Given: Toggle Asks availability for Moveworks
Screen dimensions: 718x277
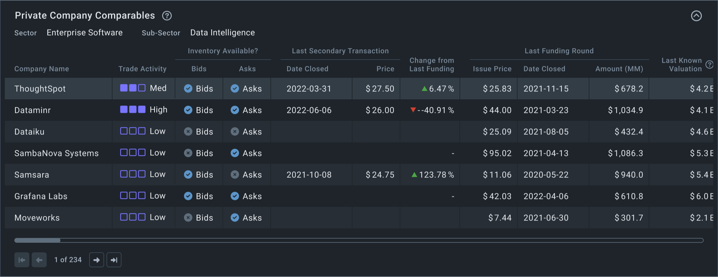Looking at the screenshot, I should click(235, 218).
